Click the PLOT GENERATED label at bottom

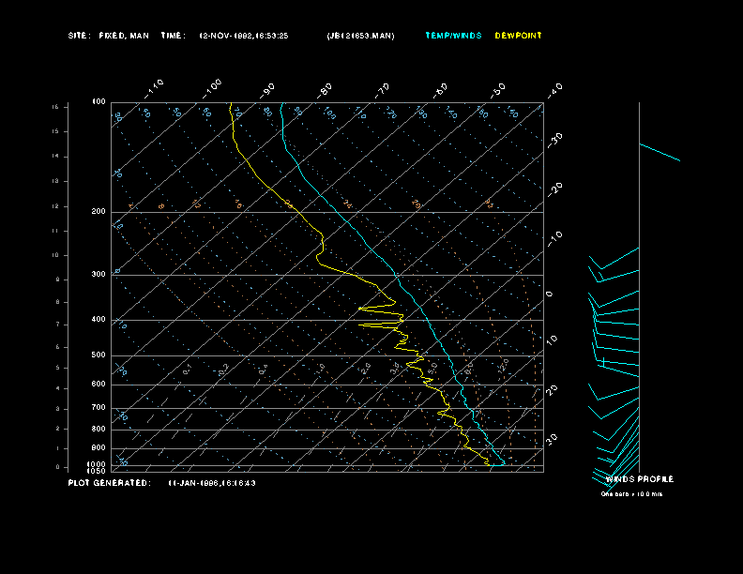[108, 483]
